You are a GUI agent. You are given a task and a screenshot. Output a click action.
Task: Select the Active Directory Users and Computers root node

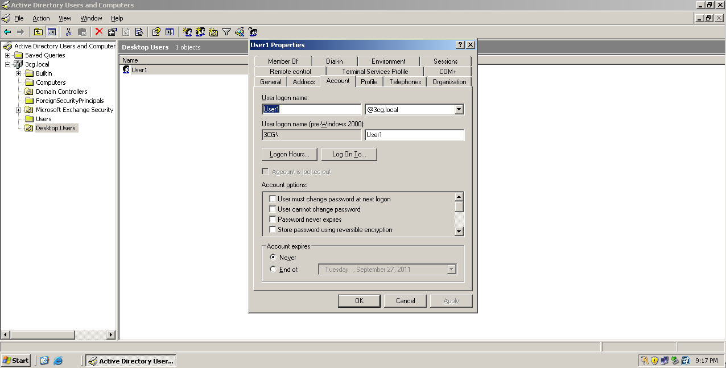point(64,46)
